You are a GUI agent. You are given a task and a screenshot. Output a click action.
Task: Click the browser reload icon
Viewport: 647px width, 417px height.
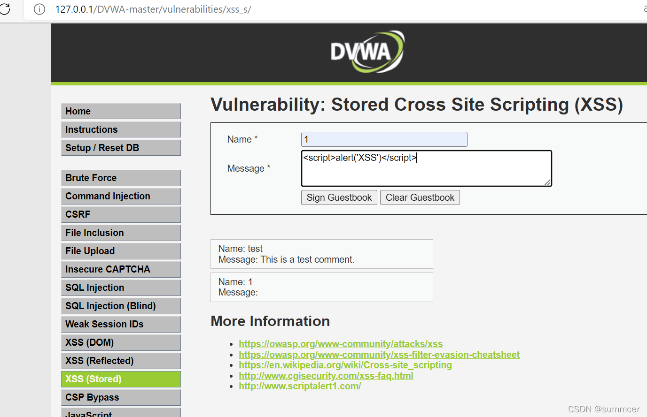(x=4, y=9)
